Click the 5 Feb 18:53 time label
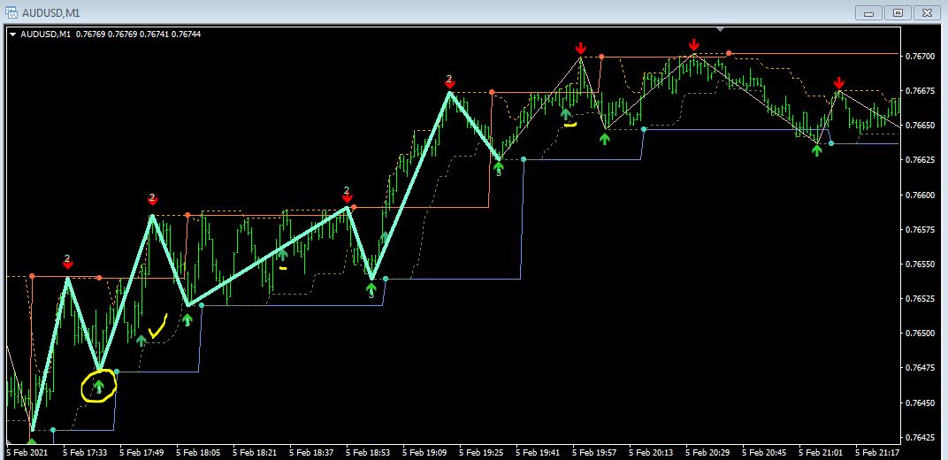 coord(368,452)
